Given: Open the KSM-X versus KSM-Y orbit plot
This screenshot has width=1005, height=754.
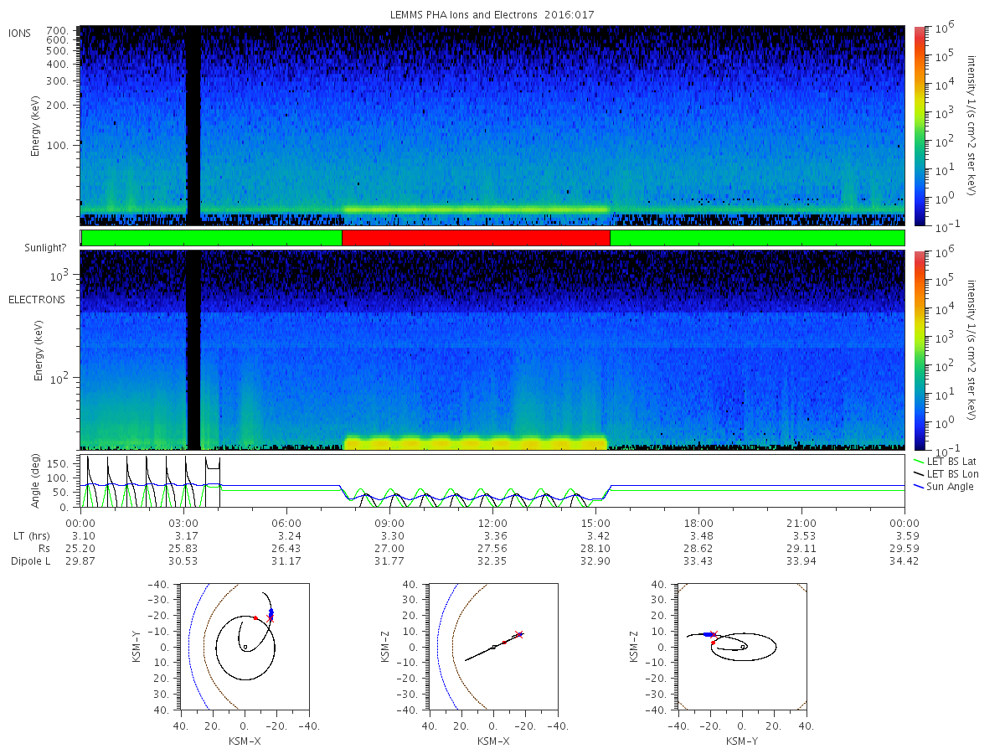Looking at the screenshot, I should [243, 646].
